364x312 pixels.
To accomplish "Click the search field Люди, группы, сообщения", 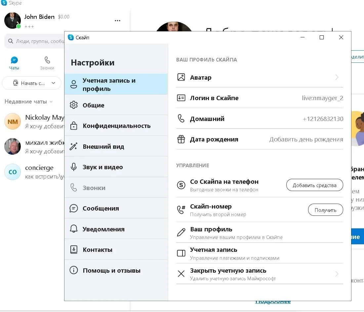I will [x=35, y=41].
